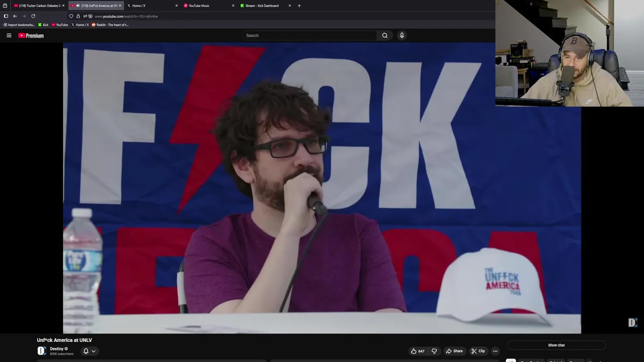Focus the YouTube Search input field
The image size is (644, 362).
(x=309, y=35)
